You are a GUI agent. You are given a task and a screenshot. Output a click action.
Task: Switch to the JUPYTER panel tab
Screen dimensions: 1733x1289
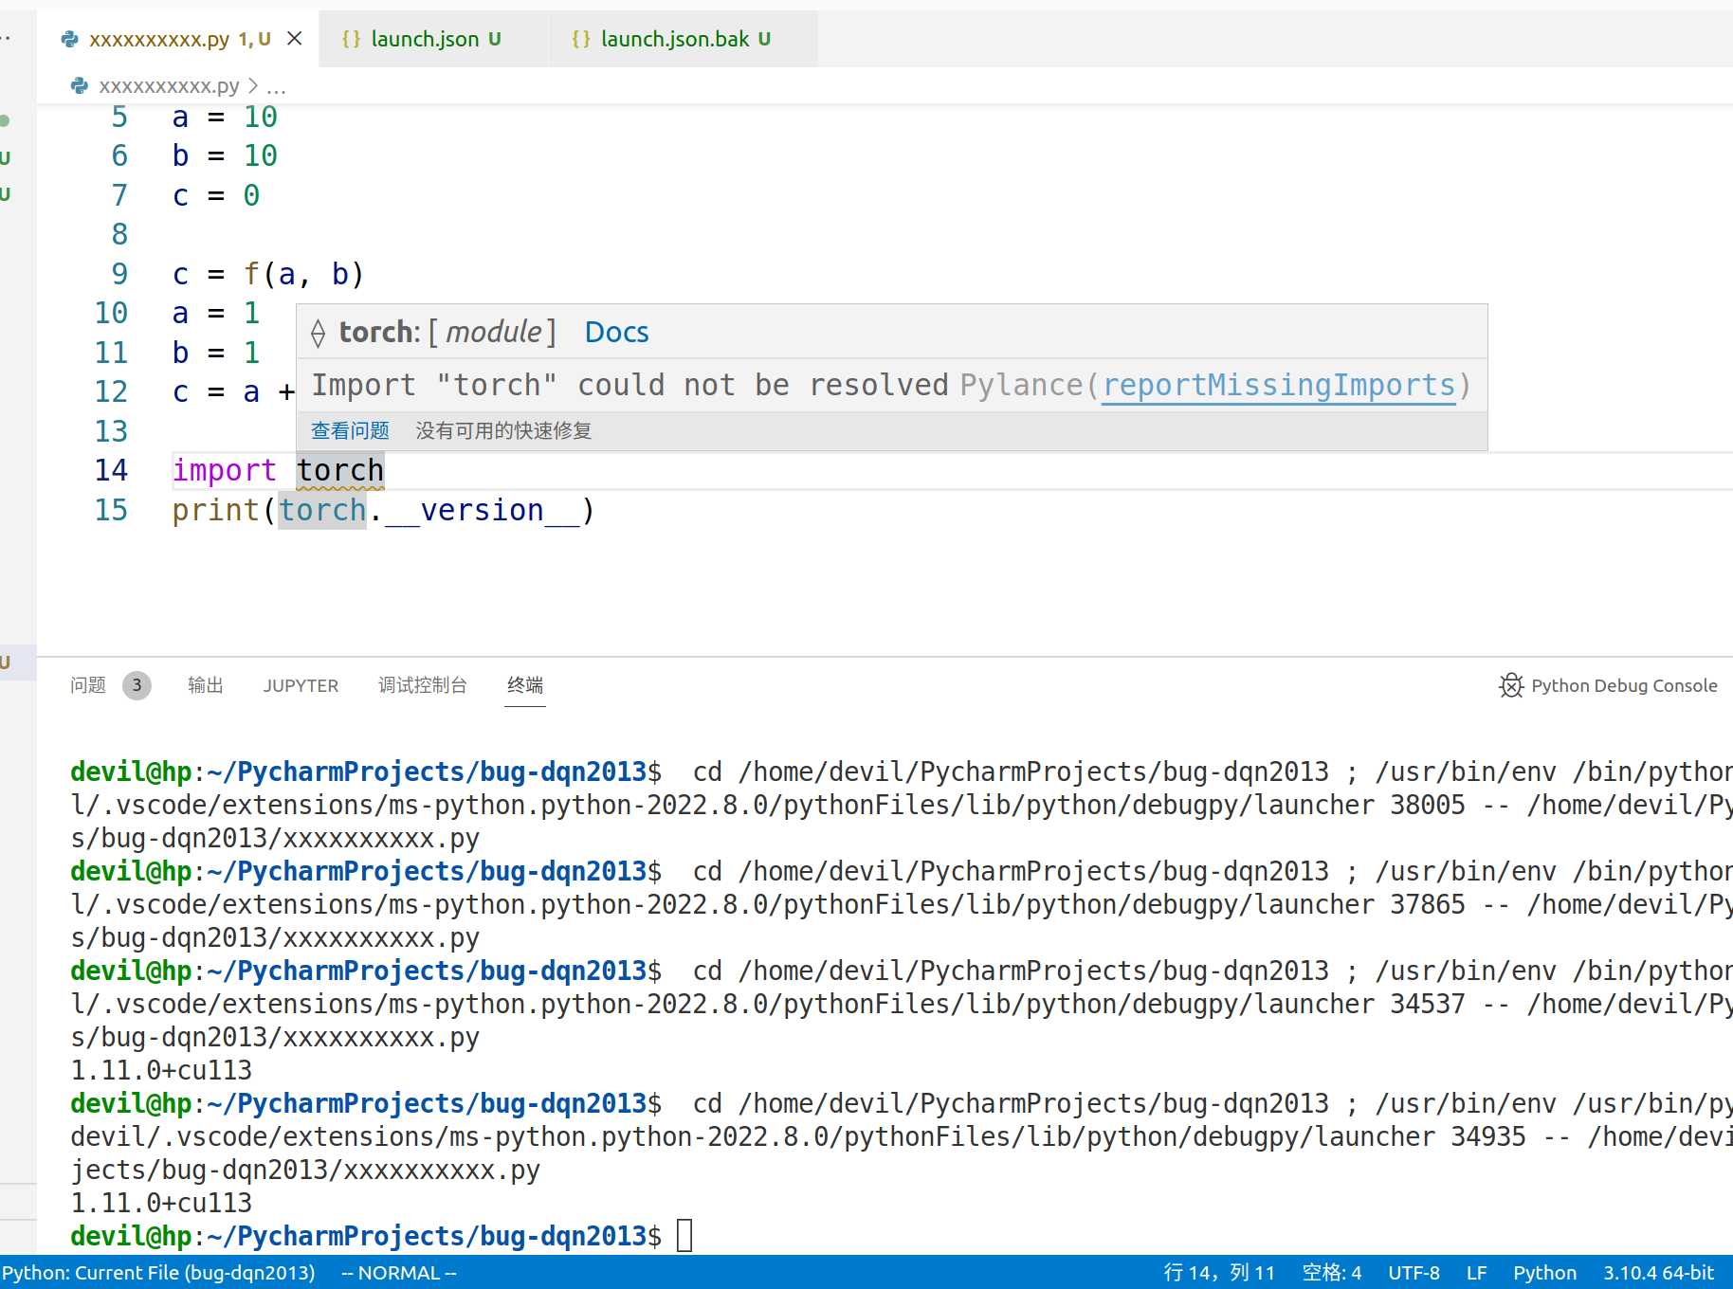301,685
